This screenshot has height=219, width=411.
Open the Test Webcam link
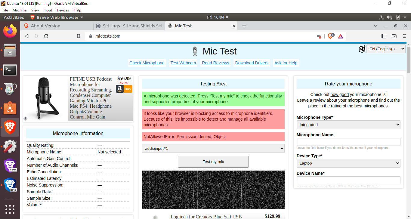click(x=183, y=63)
